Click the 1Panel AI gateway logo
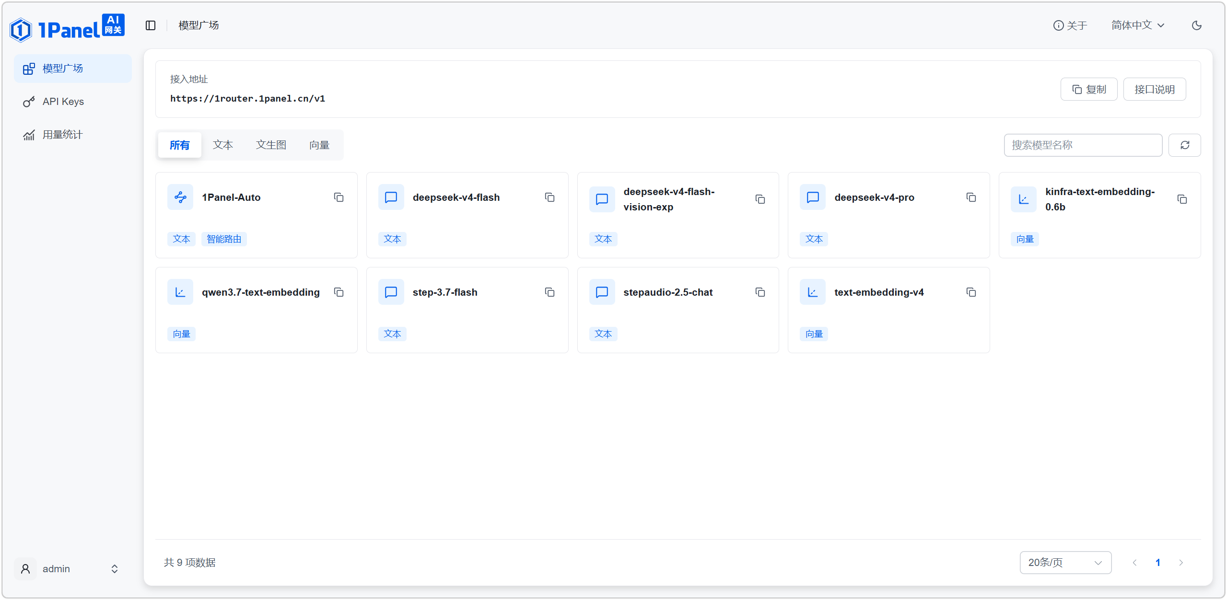 pos(67,28)
